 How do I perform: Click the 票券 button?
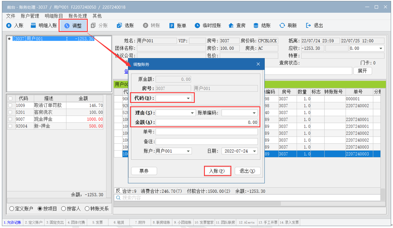pyautogui.click(x=144, y=171)
